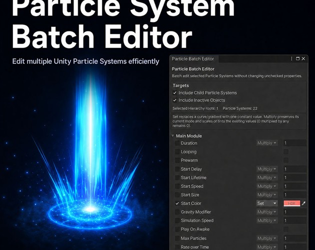Click the 'Edit multiple Unity Particle Systems efficiently' subtitle
The height and width of the screenshot is (250, 315).
point(86,61)
